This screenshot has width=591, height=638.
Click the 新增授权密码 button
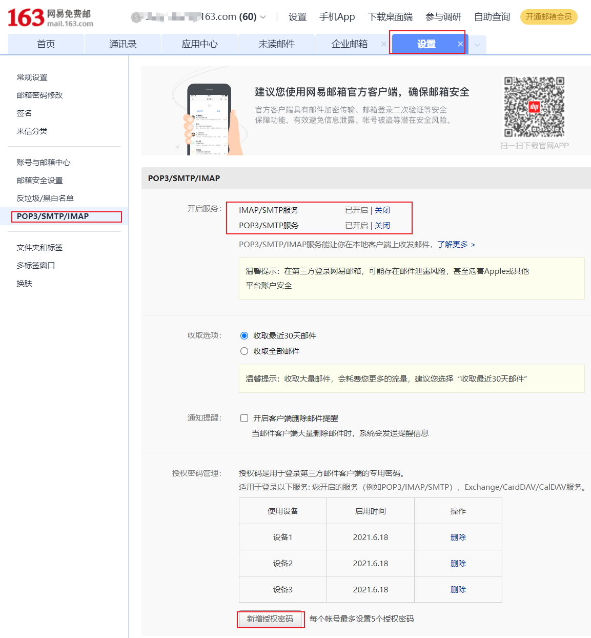coord(271,620)
